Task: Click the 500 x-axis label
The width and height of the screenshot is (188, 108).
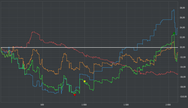Action: [42, 105]
